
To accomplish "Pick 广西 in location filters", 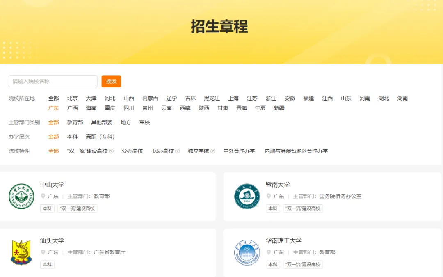I will click(72, 108).
